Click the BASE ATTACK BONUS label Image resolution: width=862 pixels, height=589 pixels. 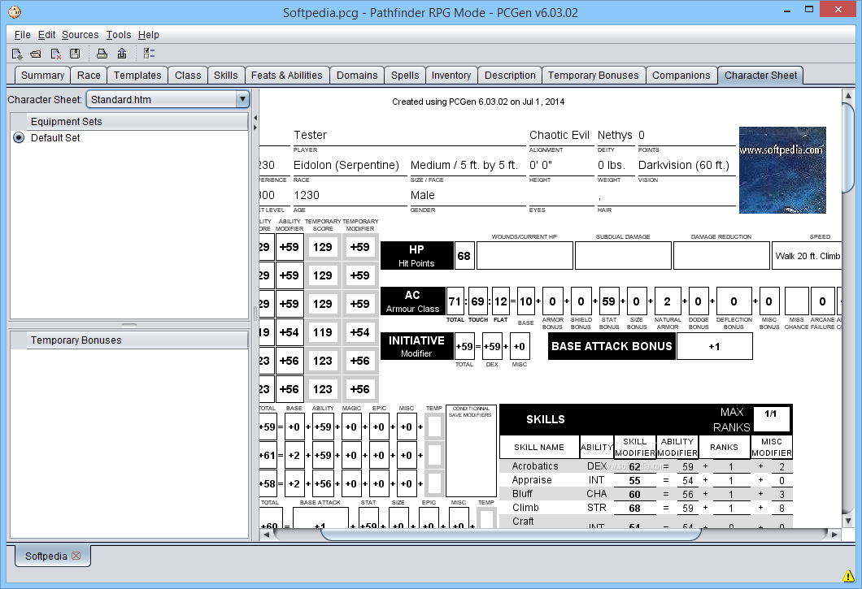612,346
